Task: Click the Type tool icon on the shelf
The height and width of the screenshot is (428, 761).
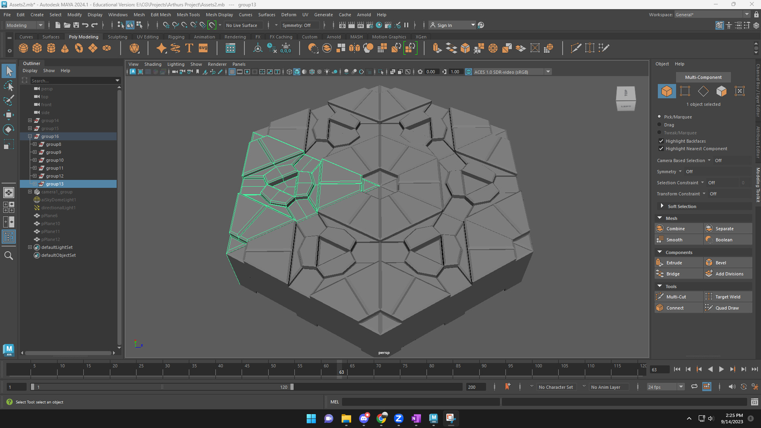Action: (189, 48)
